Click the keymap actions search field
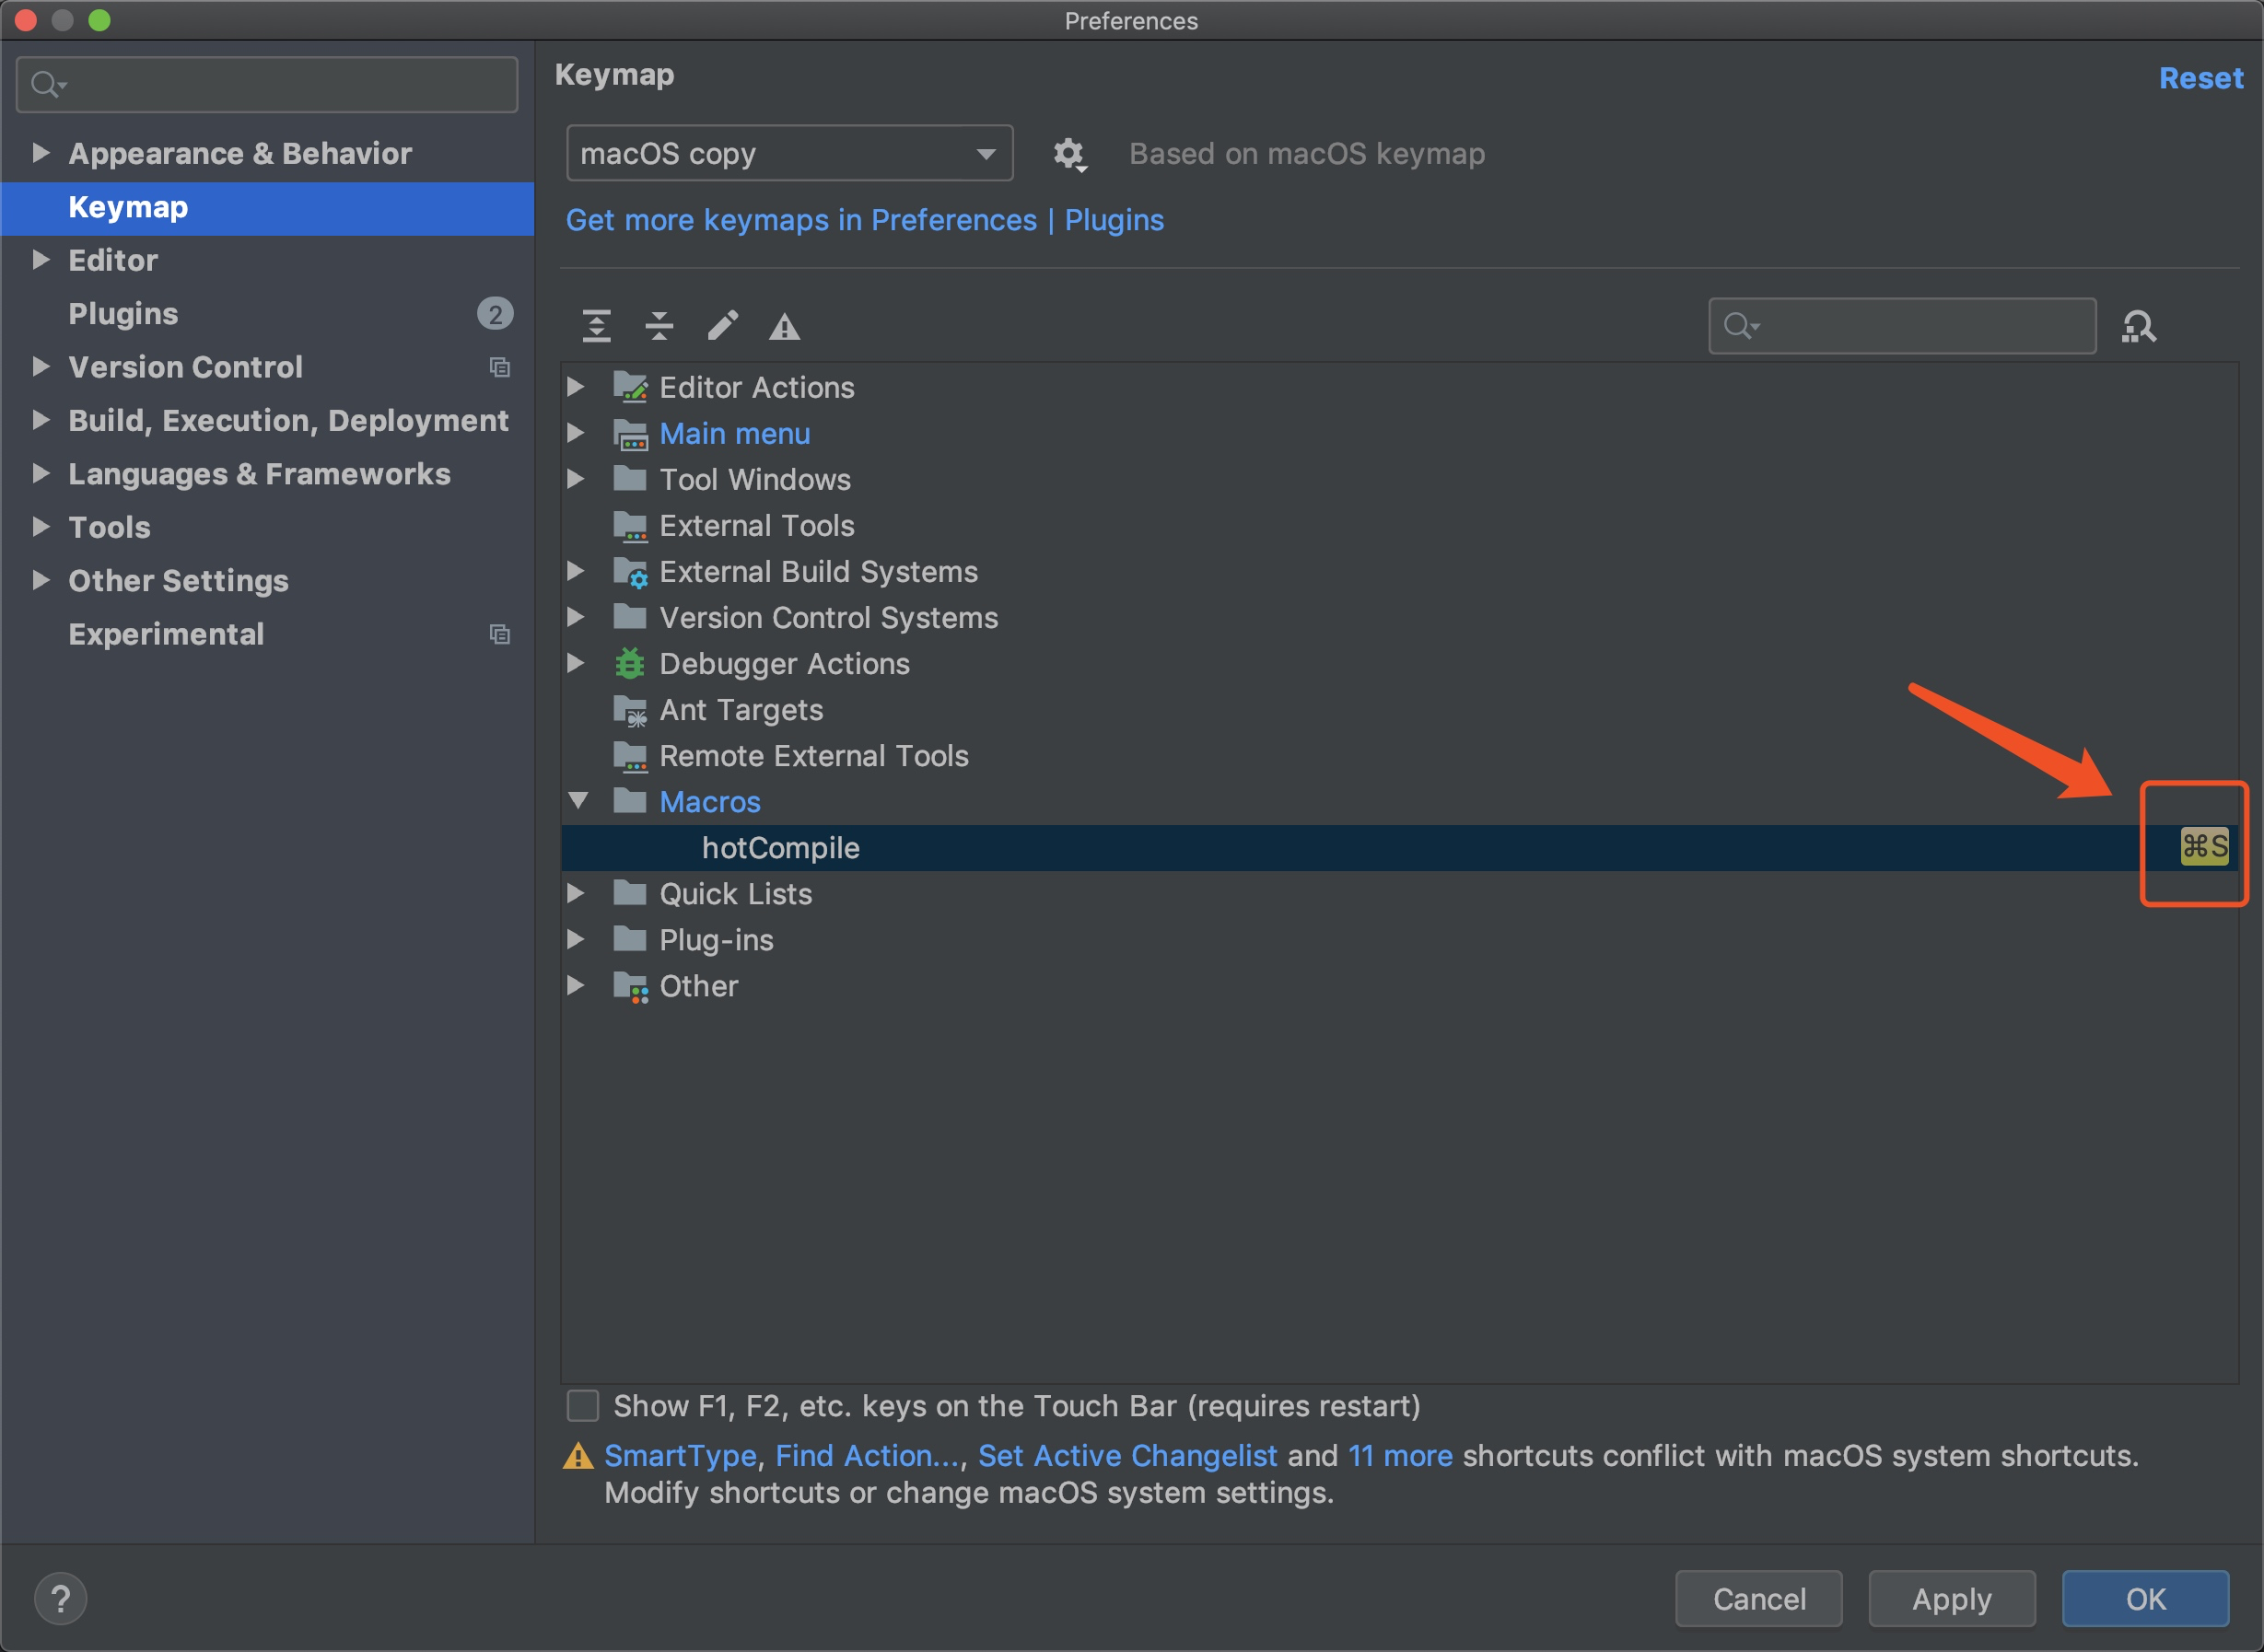The image size is (2264, 1652). tap(1920, 326)
